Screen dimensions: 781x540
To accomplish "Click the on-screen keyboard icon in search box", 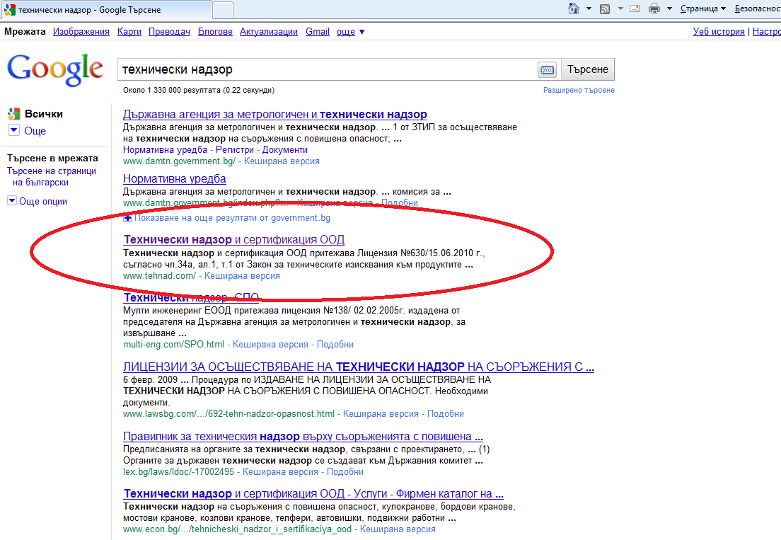I will [x=547, y=70].
